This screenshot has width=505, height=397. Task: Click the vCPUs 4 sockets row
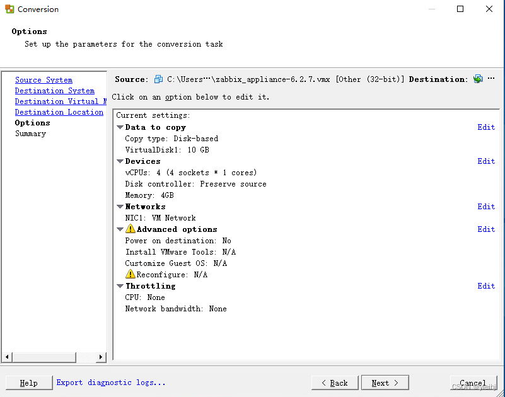190,173
